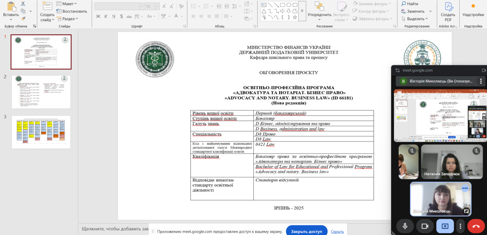Image resolution: width=487 pixels, height=235 pixels.
Task: Select slide 3 thumbnail
Action: (x=41, y=132)
